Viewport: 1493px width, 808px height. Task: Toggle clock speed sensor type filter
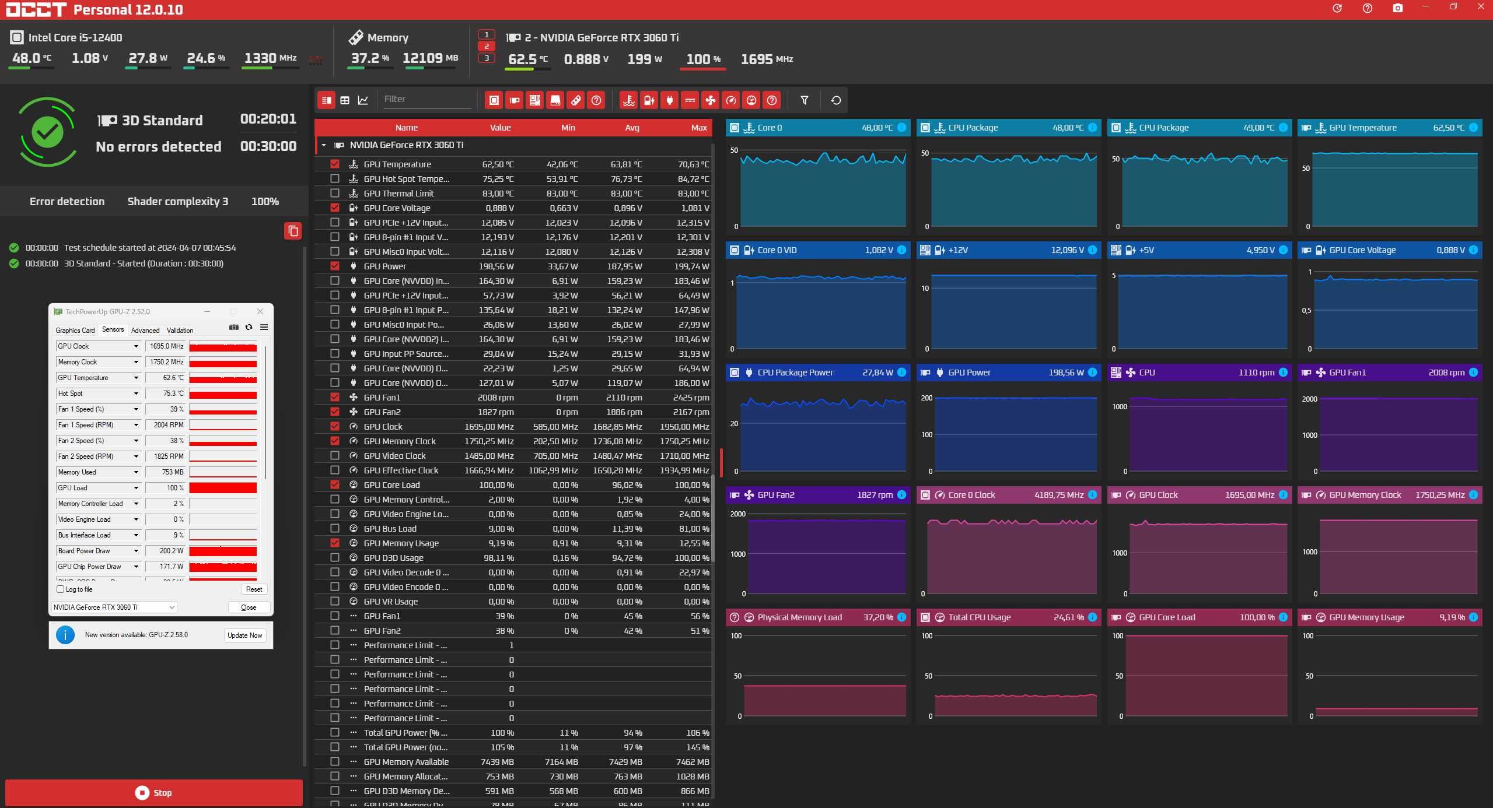point(730,100)
